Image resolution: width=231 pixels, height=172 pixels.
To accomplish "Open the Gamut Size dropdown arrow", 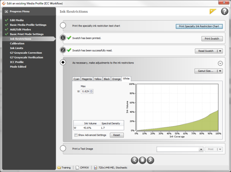I will pos(220,71).
